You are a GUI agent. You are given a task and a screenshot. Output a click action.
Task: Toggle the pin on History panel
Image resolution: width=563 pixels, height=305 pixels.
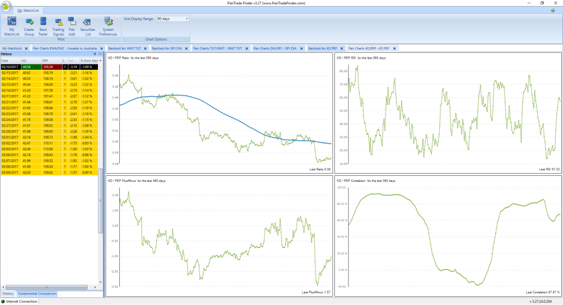coord(95,54)
